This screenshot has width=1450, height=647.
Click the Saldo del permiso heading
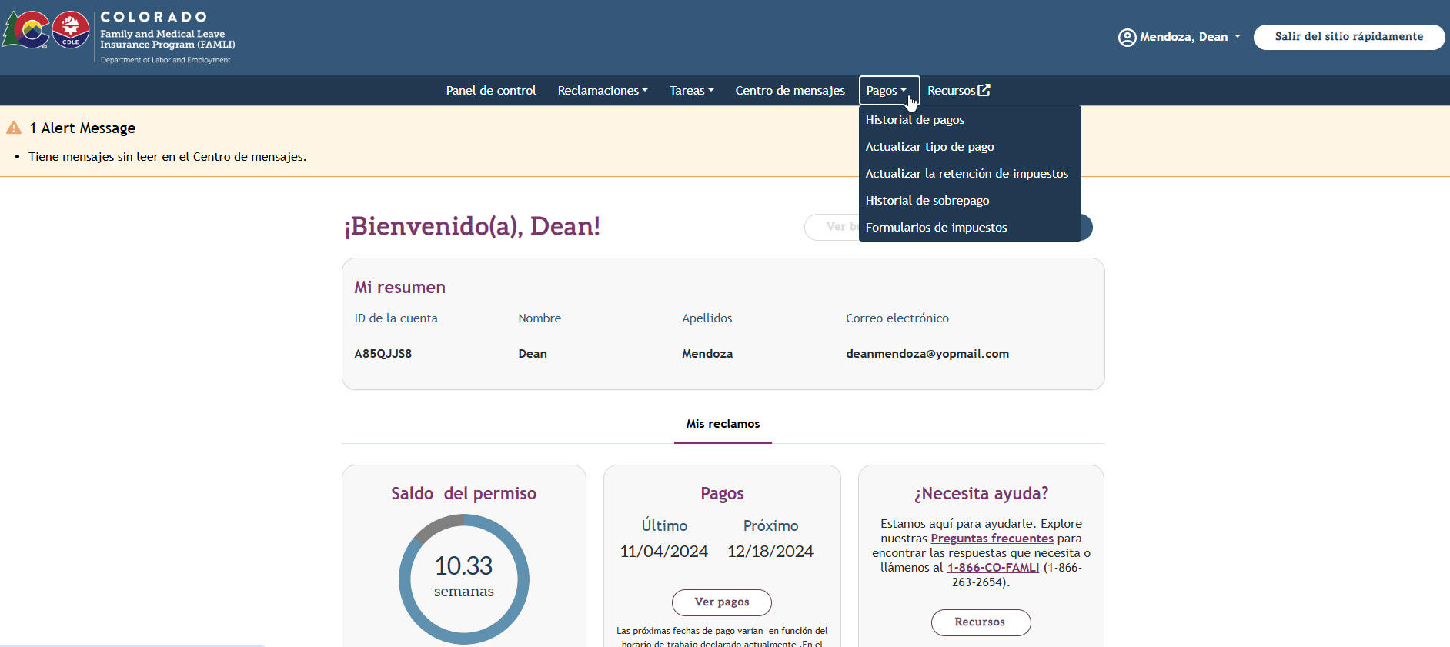click(464, 494)
